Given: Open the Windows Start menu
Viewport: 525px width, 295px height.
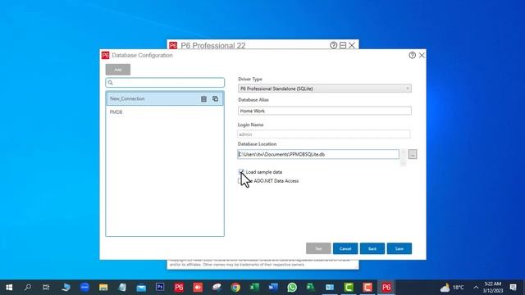Looking at the screenshot, I should coord(9,288).
